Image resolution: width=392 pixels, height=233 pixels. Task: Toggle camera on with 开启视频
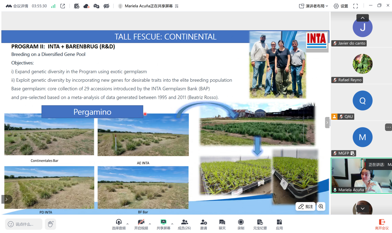[141, 224]
